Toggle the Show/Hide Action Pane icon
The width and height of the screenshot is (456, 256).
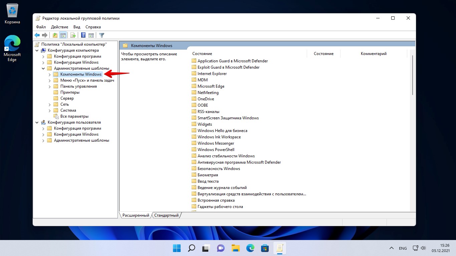(x=91, y=35)
